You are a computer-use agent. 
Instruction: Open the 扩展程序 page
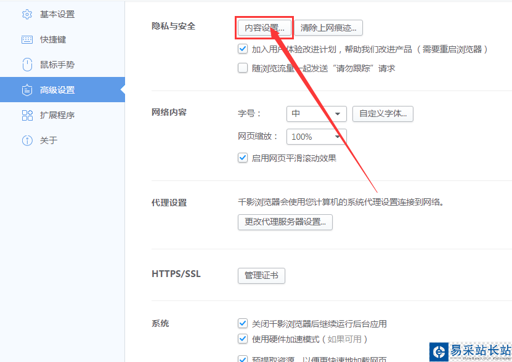62,115
